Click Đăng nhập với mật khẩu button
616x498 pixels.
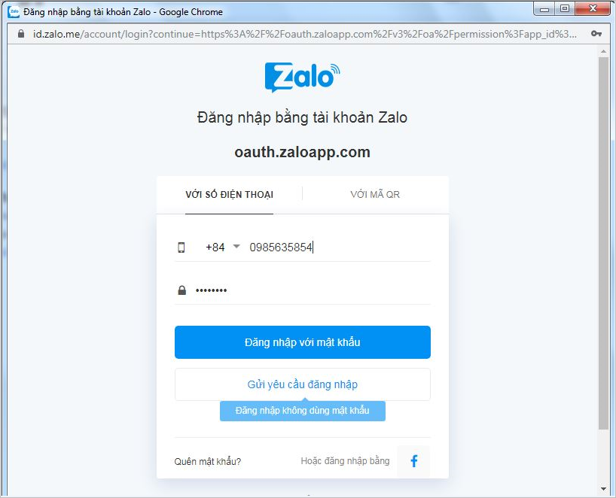click(x=303, y=342)
